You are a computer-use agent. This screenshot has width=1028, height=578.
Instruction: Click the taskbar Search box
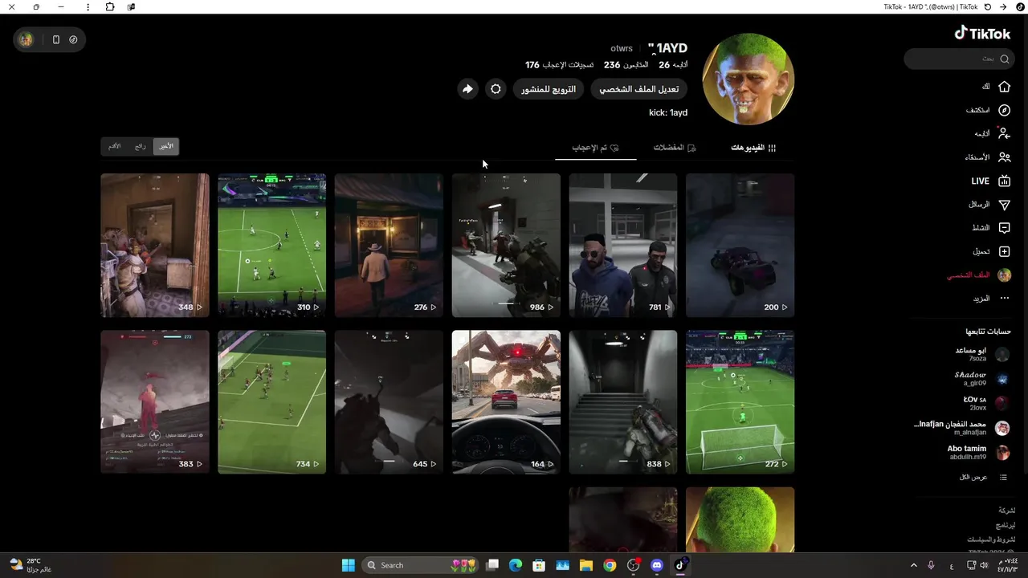point(420,565)
